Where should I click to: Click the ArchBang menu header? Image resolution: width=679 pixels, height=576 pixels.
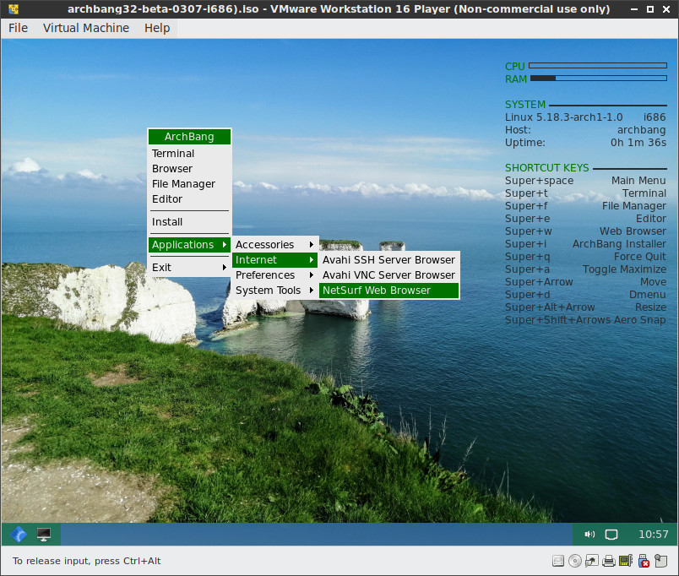189,137
